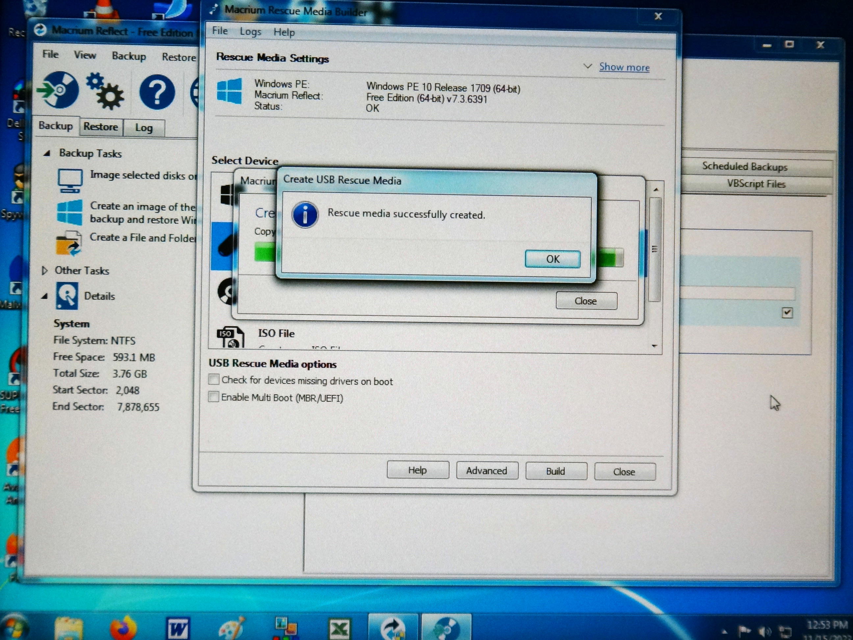Open the file explorer folder taskbar icon

(x=69, y=629)
